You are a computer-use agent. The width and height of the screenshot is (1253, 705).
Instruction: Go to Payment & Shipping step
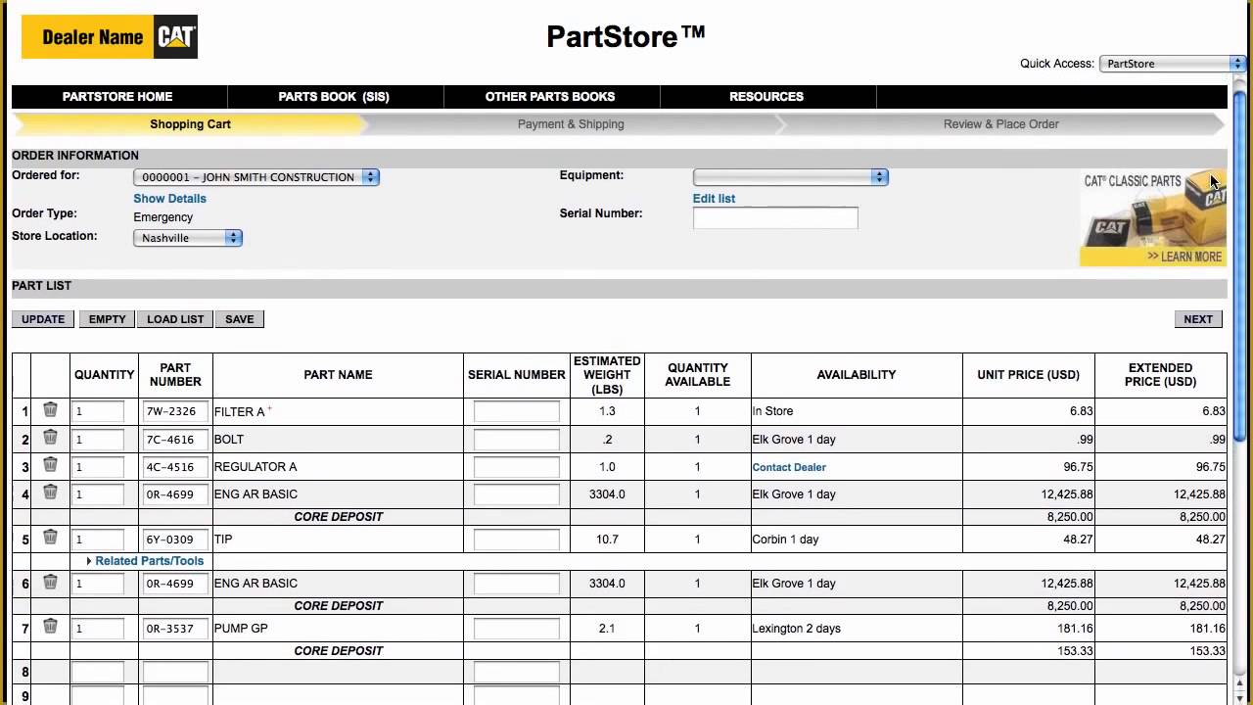pos(571,124)
